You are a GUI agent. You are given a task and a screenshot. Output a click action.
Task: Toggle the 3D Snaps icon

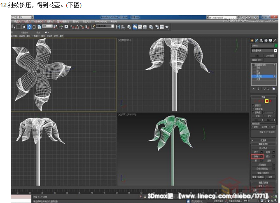pyautogui.click(x=72, y=27)
